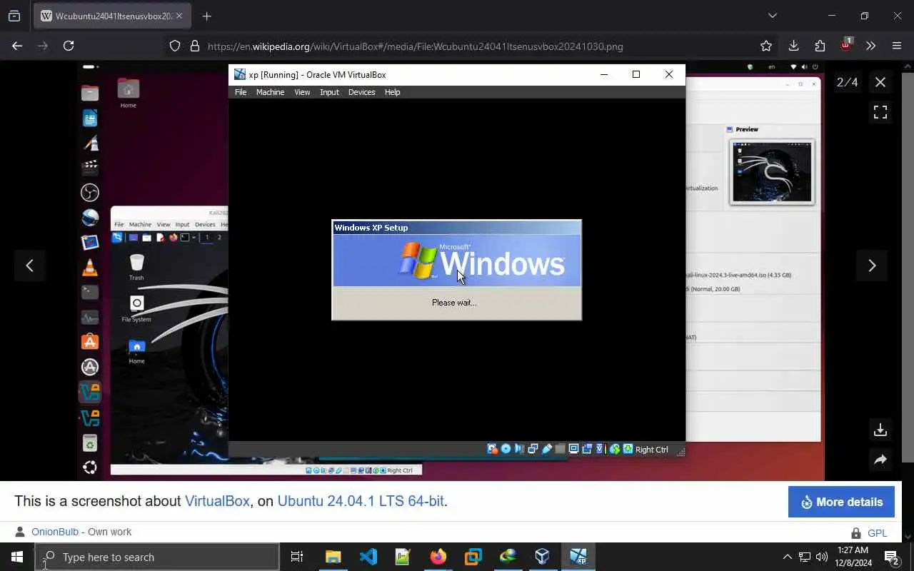Launch Visual Studio Code from taskbar
914x571 pixels.
(x=368, y=557)
